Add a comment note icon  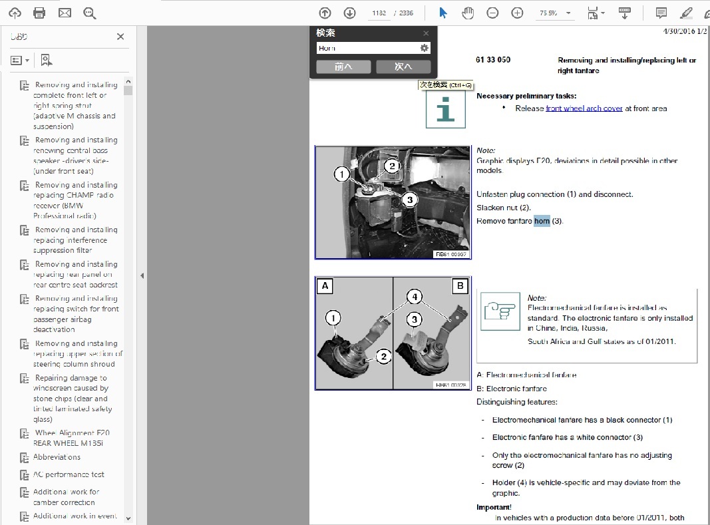point(661,13)
